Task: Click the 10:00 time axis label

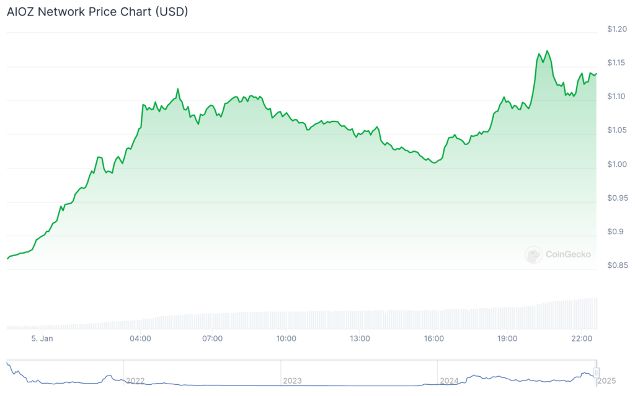Action: tap(286, 338)
